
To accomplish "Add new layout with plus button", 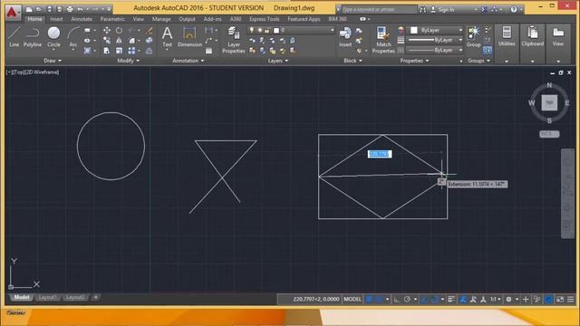I will pyautogui.click(x=95, y=297).
